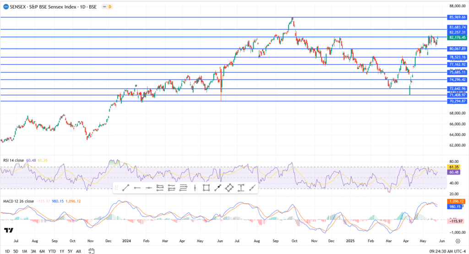Select the rotated rectangle tool
The image size is (469, 254).
(229, 188)
